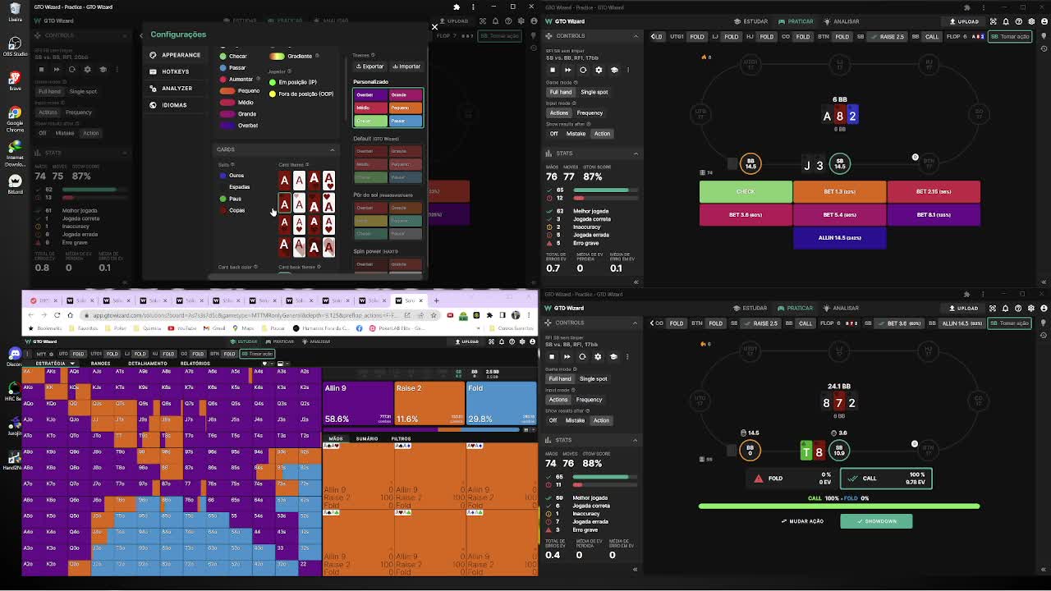Switch to RANGES tab in browser
The height and width of the screenshot is (591, 1051).
coord(100,363)
